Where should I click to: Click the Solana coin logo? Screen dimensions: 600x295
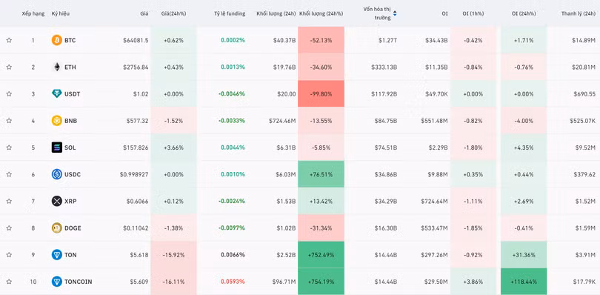(56, 147)
